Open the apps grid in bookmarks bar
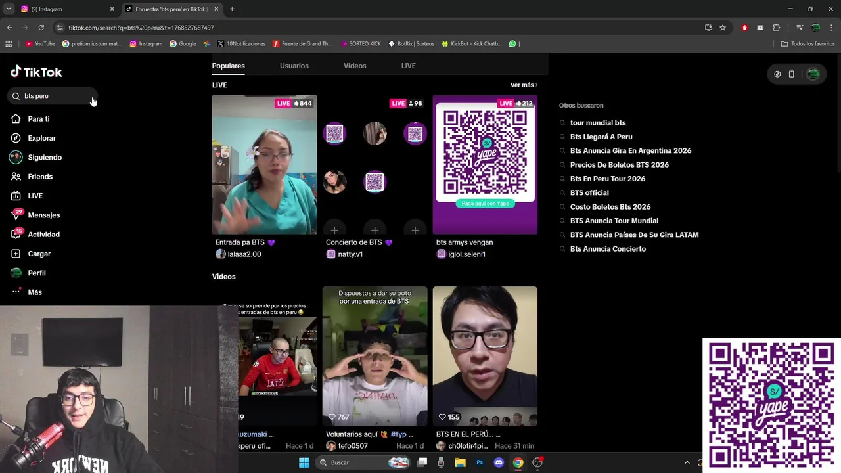This screenshot has height=473, width=841. pos(9,44)
